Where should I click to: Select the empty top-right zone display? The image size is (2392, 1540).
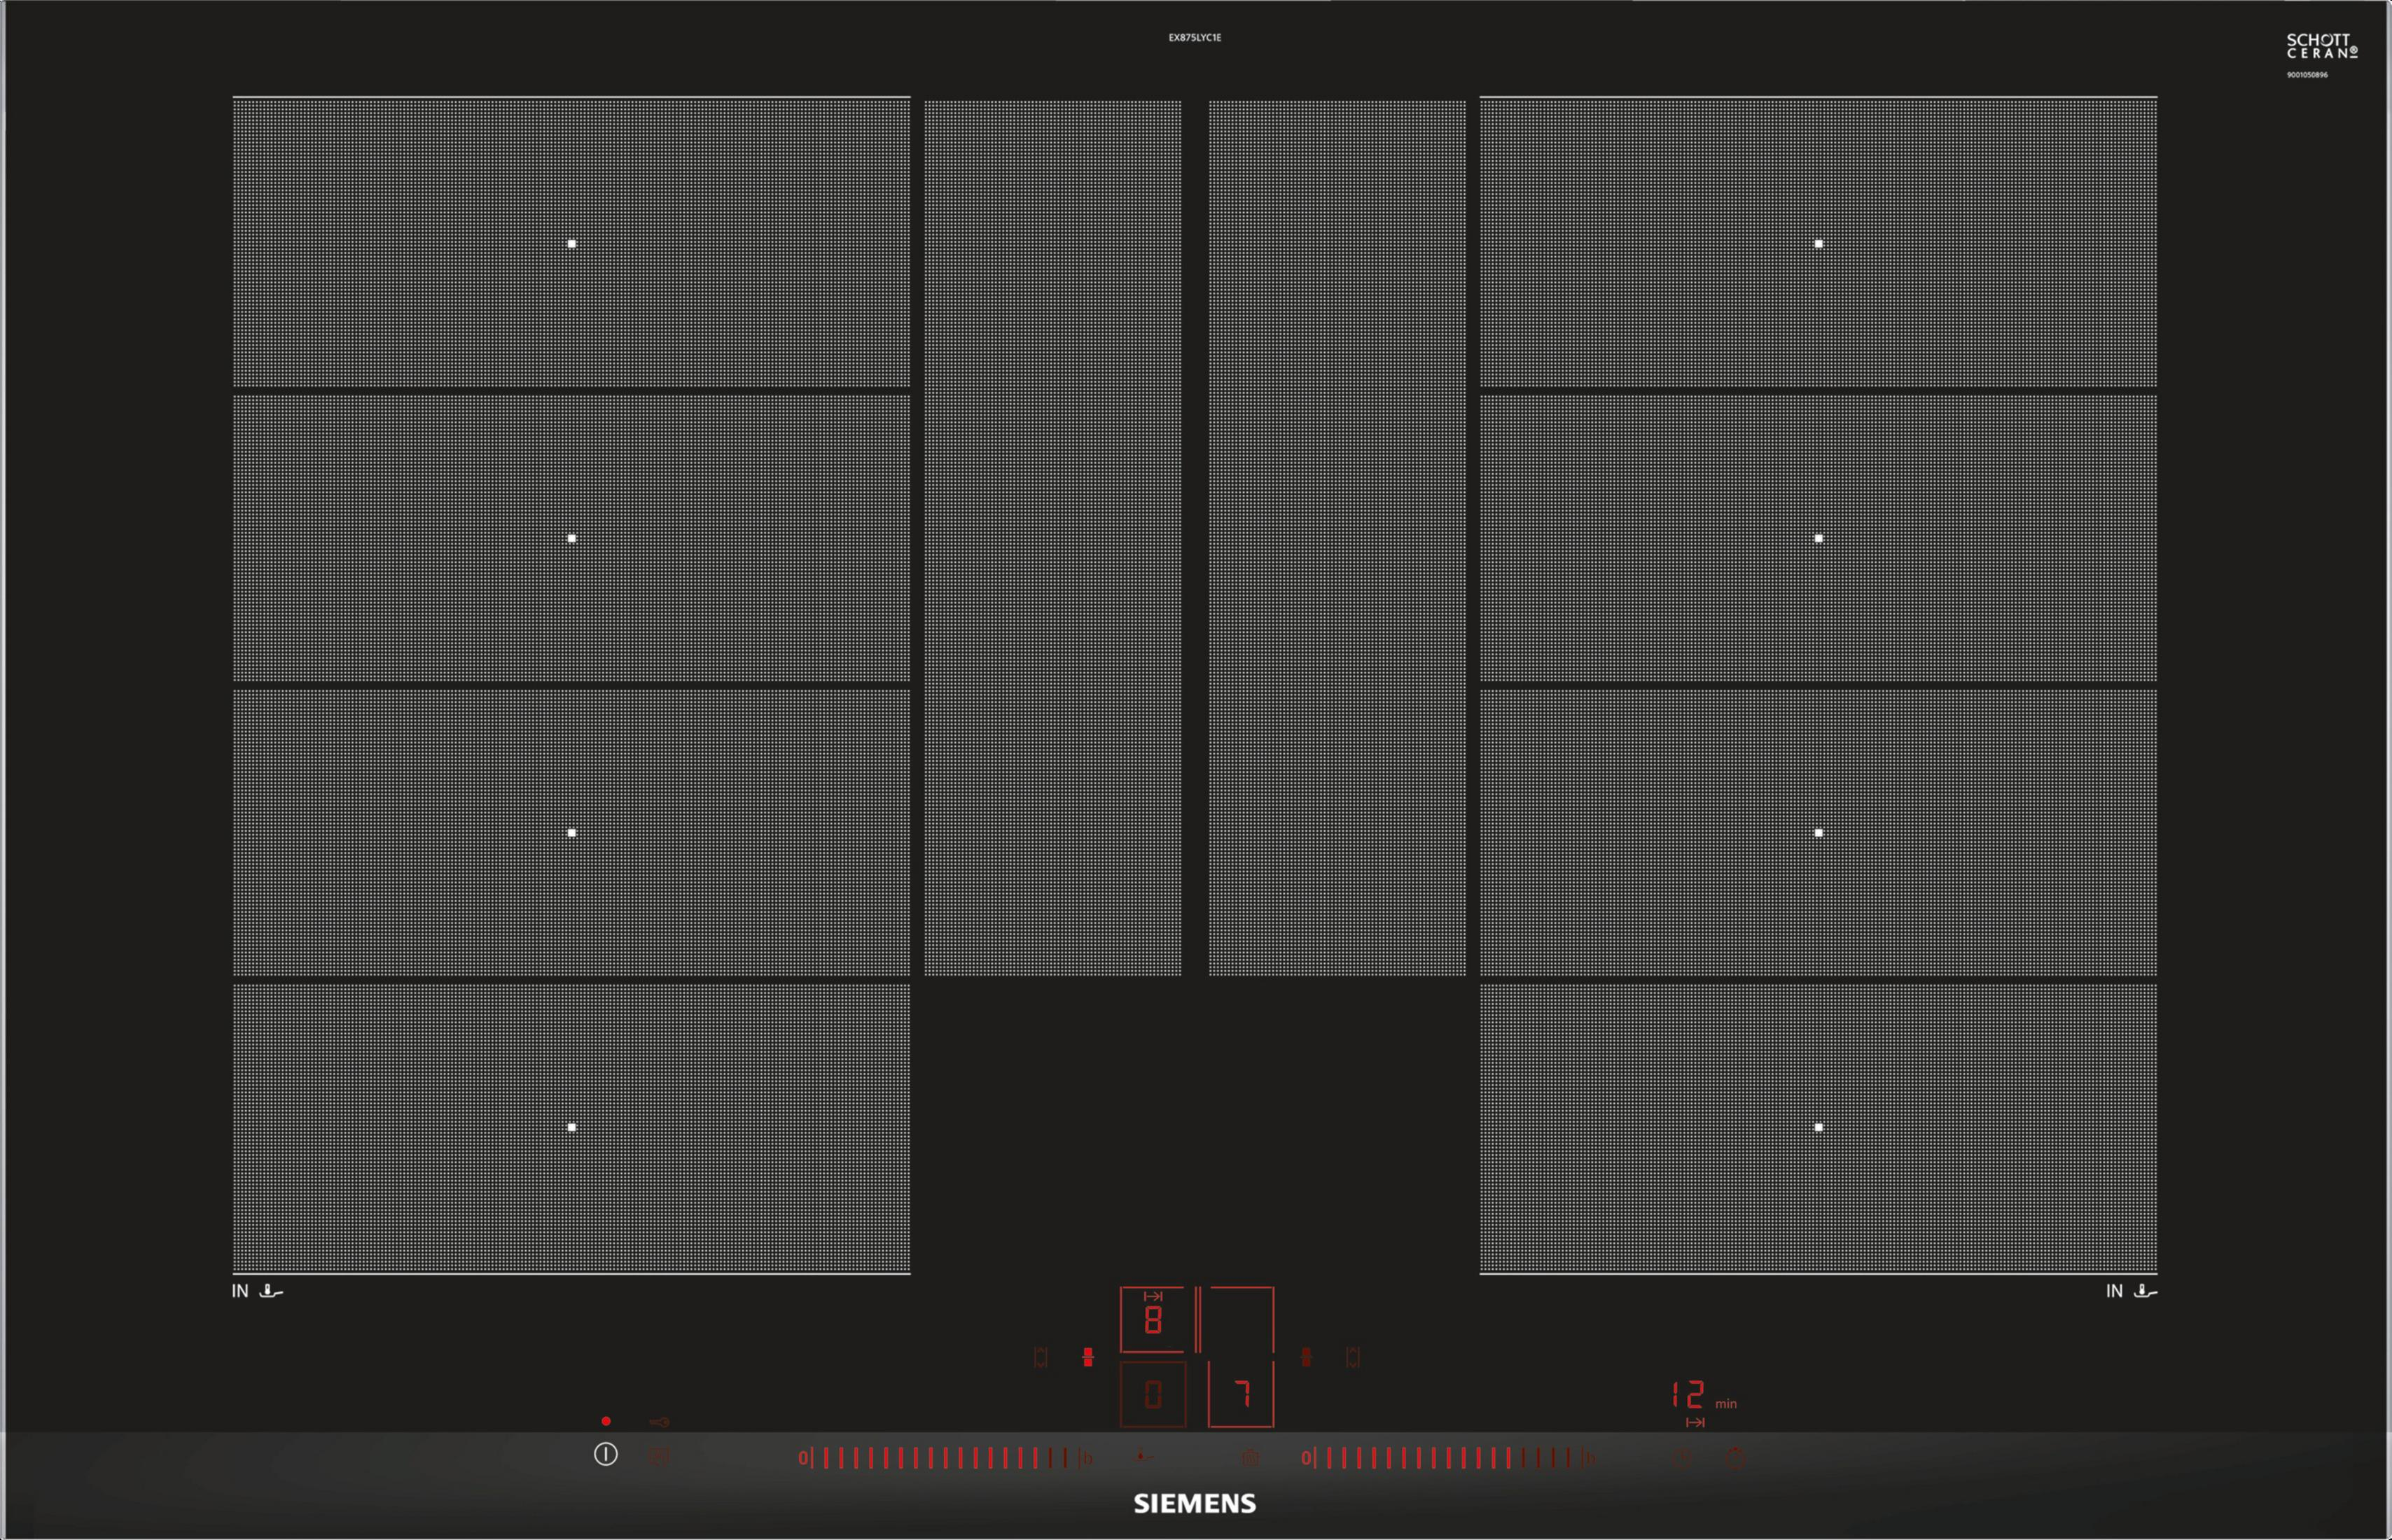(x=1241, y=1320)
